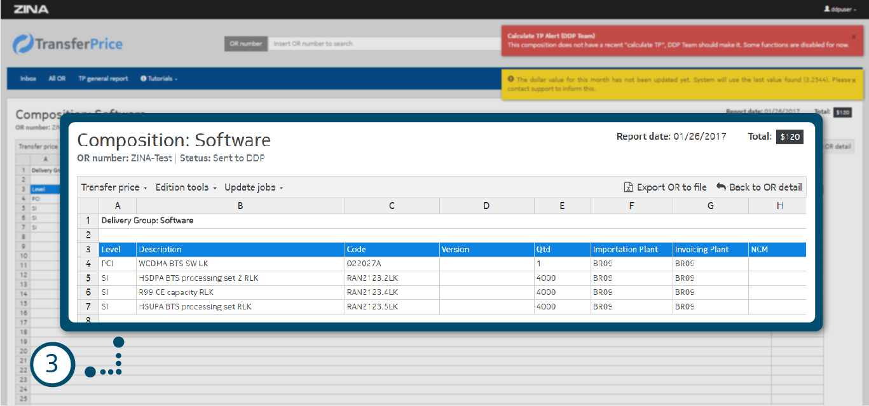Click the $120 total badge
The width and height of the screenshot is (869, 406).
[790, 137]
